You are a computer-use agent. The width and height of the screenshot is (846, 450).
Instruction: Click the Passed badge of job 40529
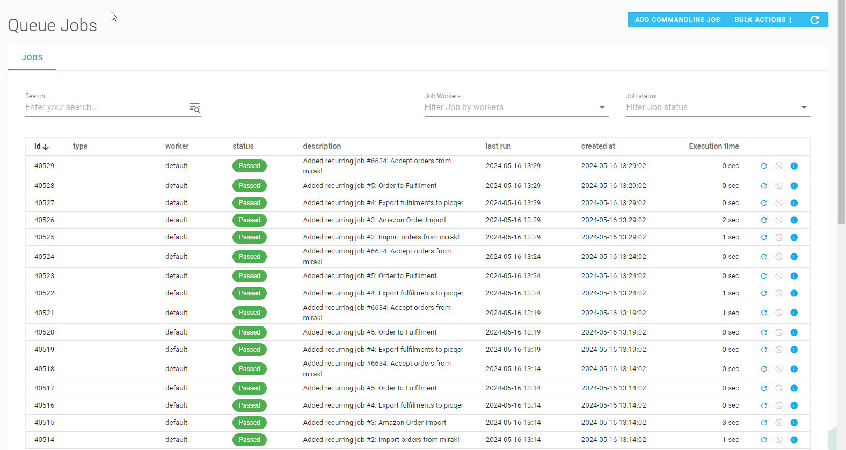pos(250,166)
